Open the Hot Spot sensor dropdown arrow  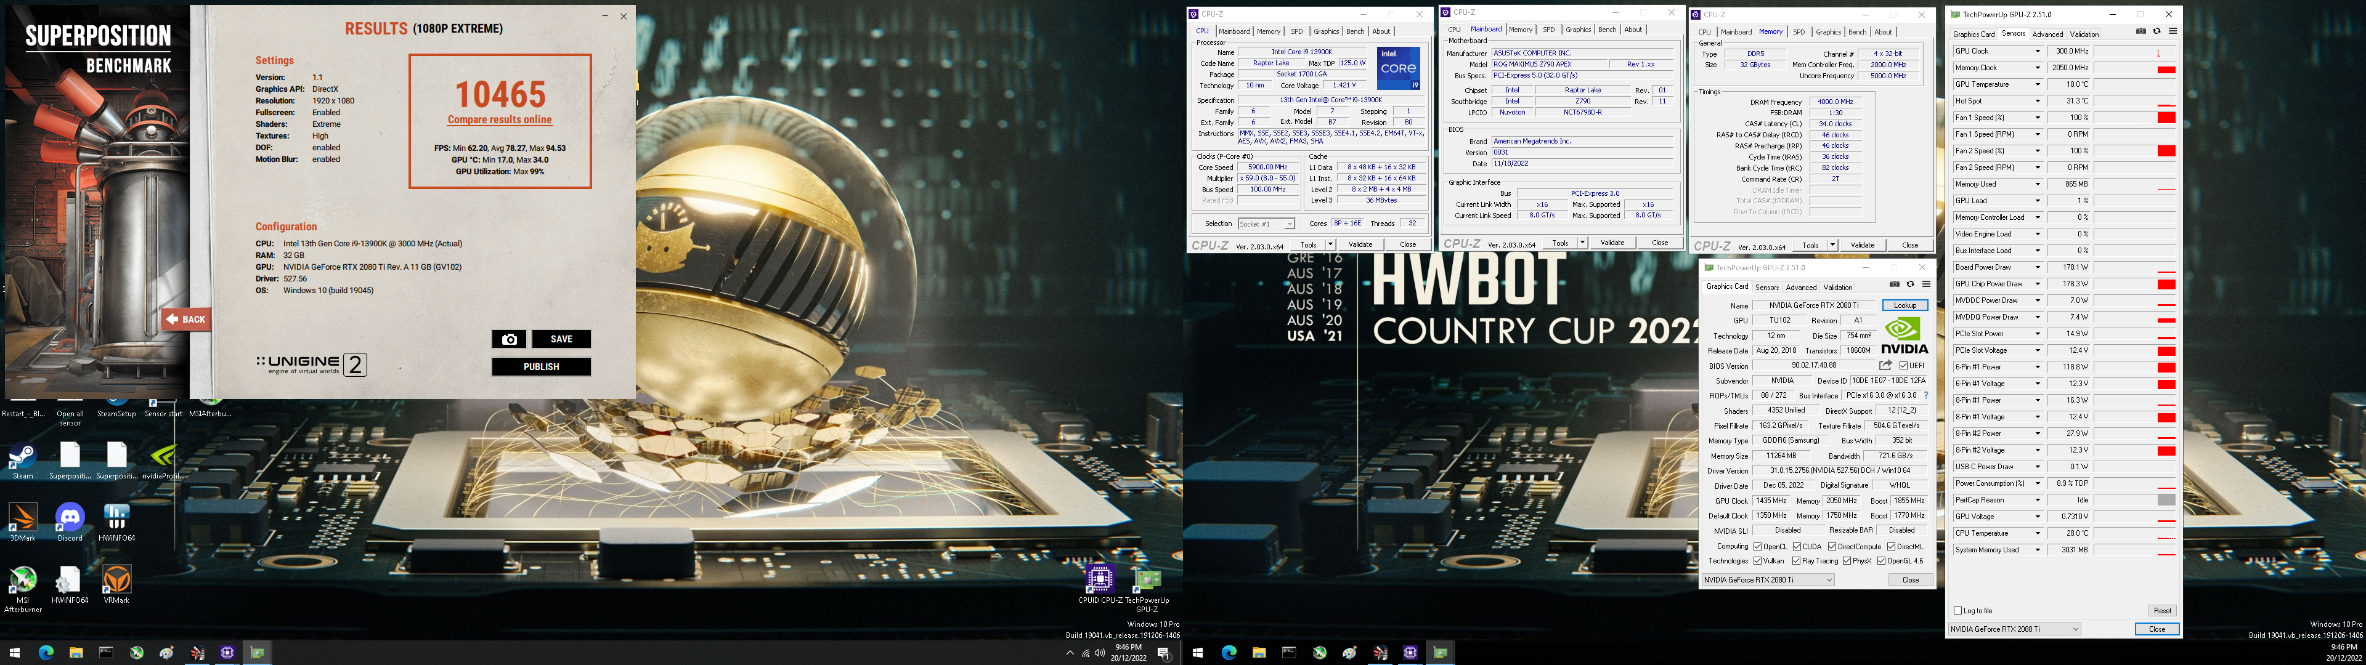point(2037,101)
